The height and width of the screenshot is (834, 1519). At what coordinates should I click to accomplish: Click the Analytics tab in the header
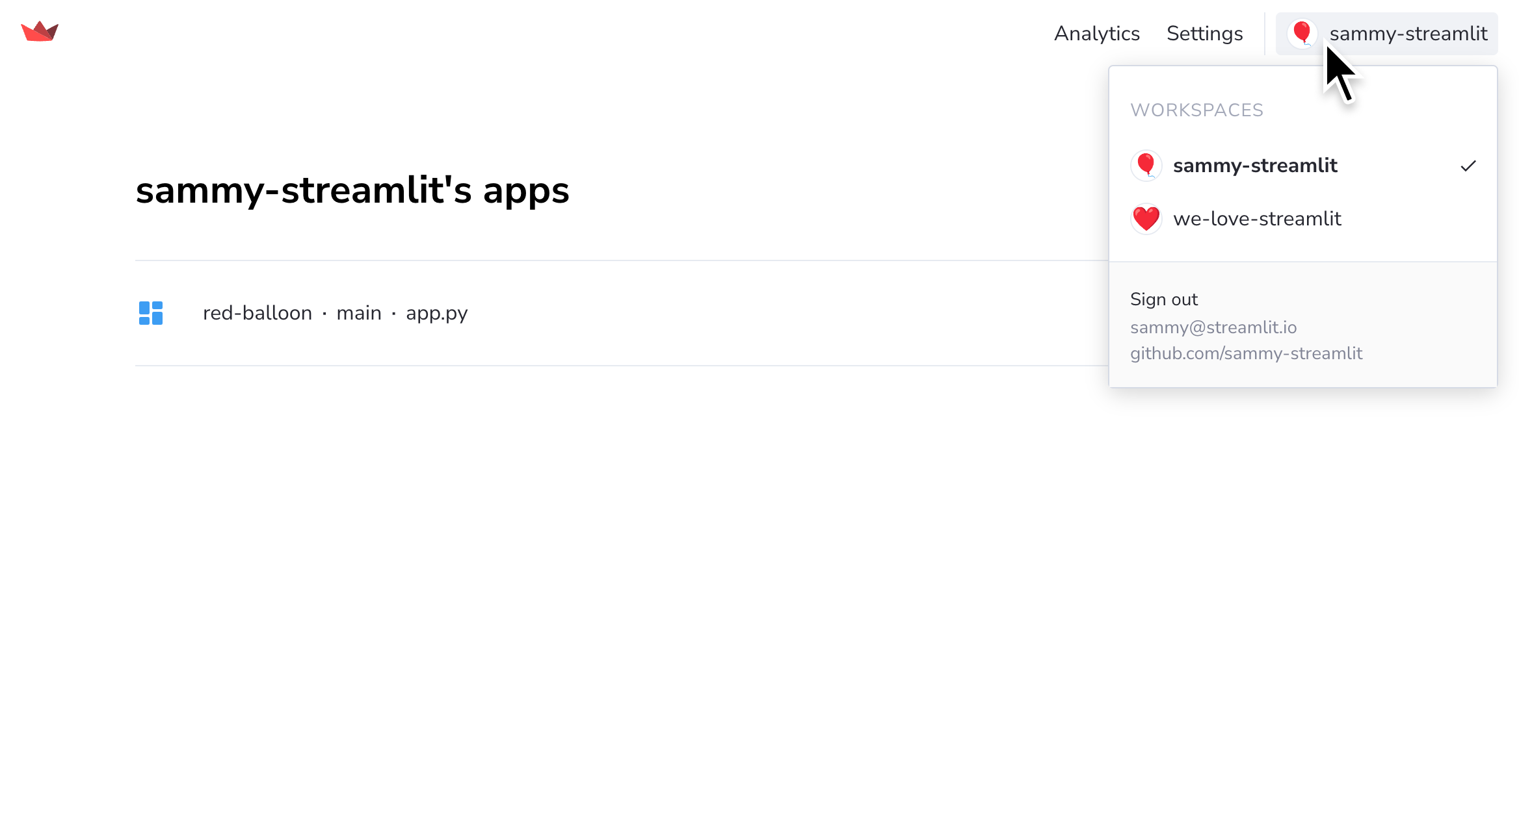coord(1098,34)
